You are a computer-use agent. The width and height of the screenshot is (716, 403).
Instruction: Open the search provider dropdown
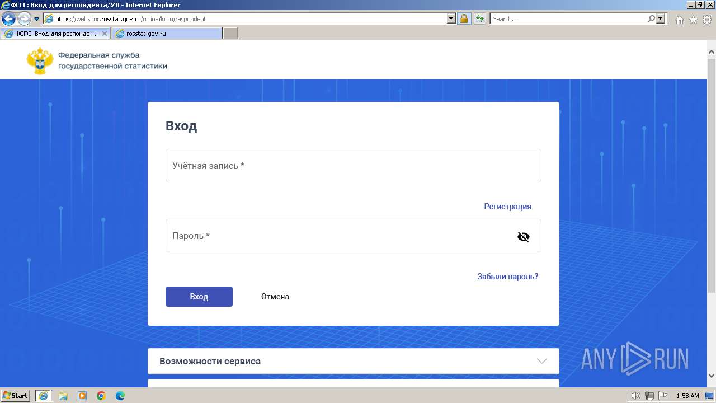661,18
